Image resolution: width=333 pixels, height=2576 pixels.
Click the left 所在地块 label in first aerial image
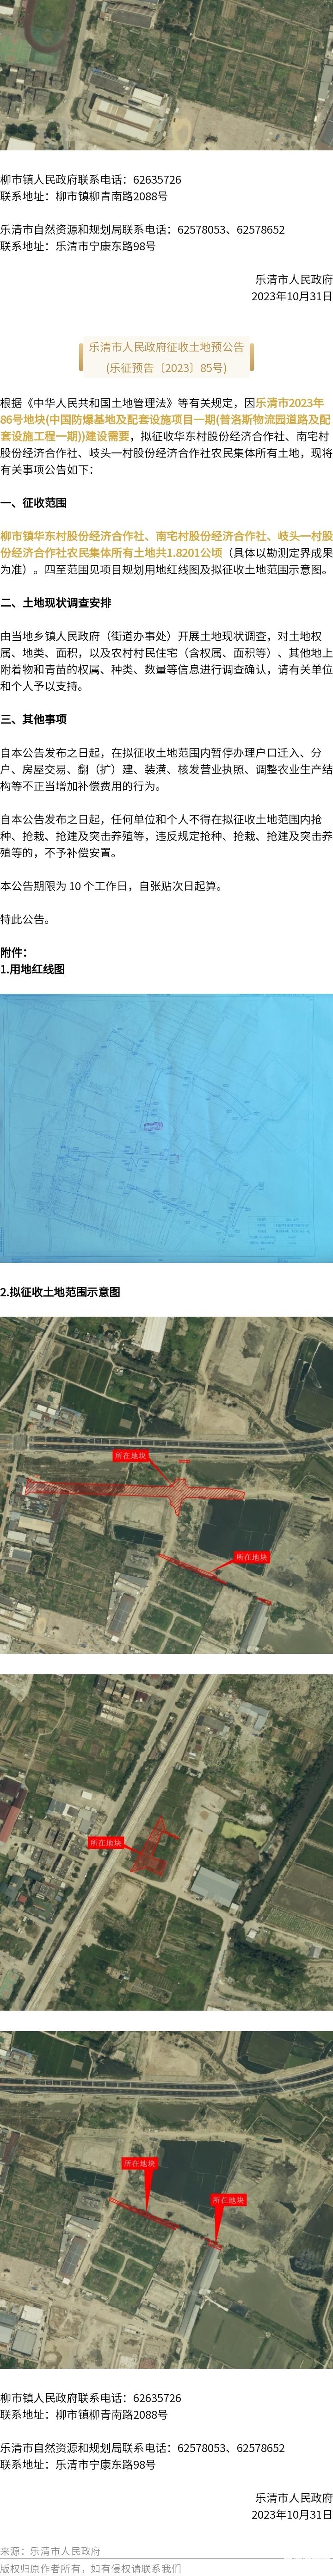click(x=130, y=1456)
